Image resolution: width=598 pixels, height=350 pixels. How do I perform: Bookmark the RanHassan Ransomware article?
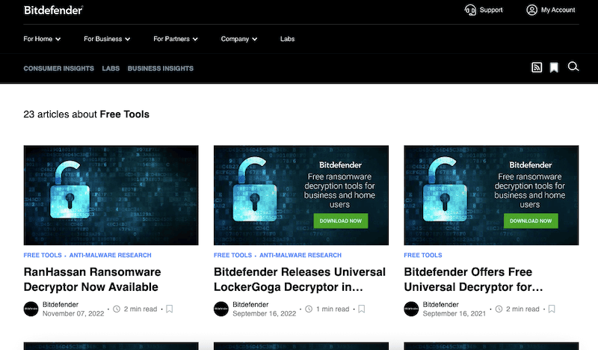(170, 309)
